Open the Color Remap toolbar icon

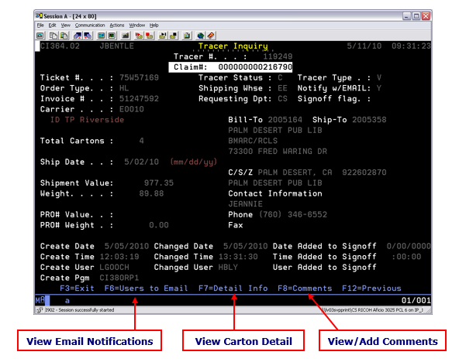[112, 36]
